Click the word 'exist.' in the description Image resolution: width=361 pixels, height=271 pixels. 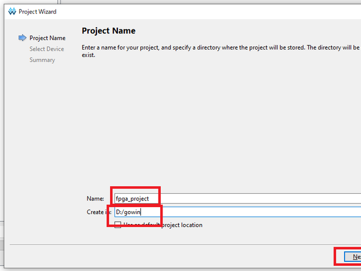(x=90, y=56)
